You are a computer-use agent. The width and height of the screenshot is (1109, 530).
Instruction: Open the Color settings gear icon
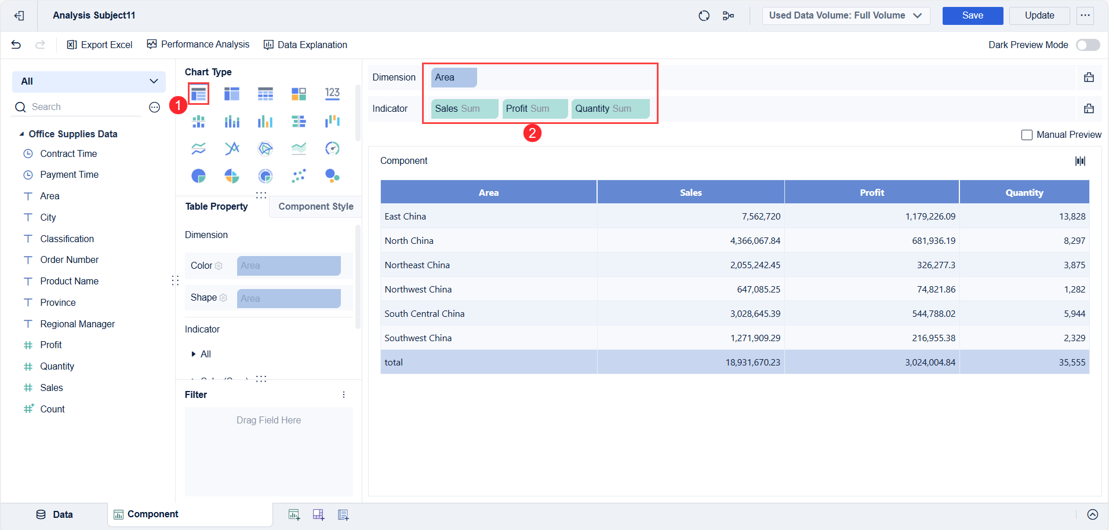[x=219, y=266]
